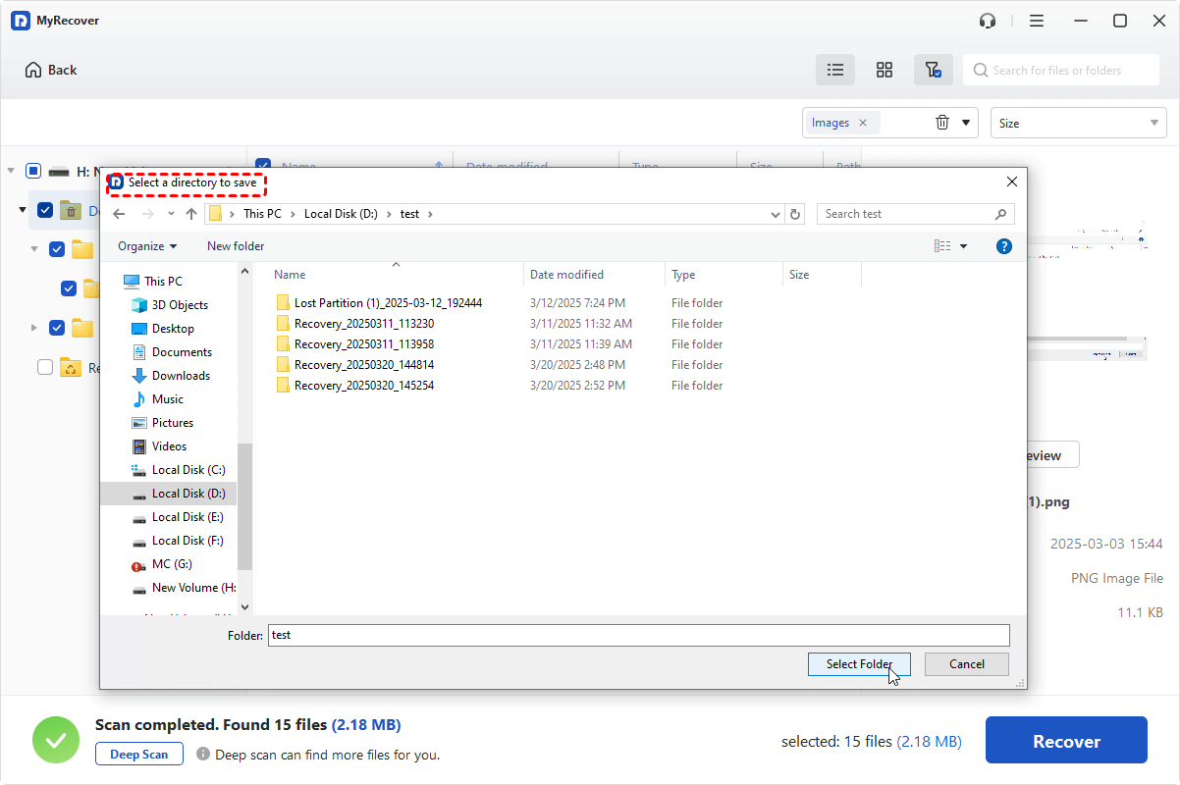Image resolution: width=1180 pixels, height=785 pixels.
Task: Cancel the directory selection dialog
Action: coord(967,664)
